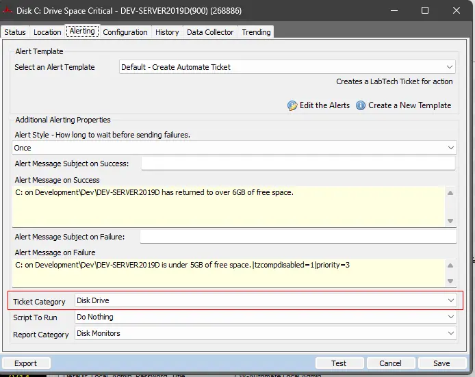Open the Ticket Category dropdown showing Disk Drive
This screenshot has width=475, height=377.
point(266,300)
